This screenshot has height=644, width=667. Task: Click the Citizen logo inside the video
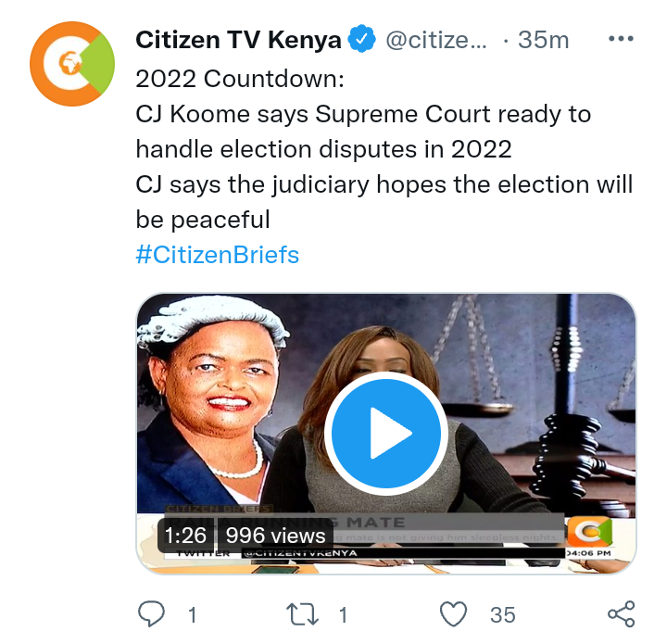point(590,531)
